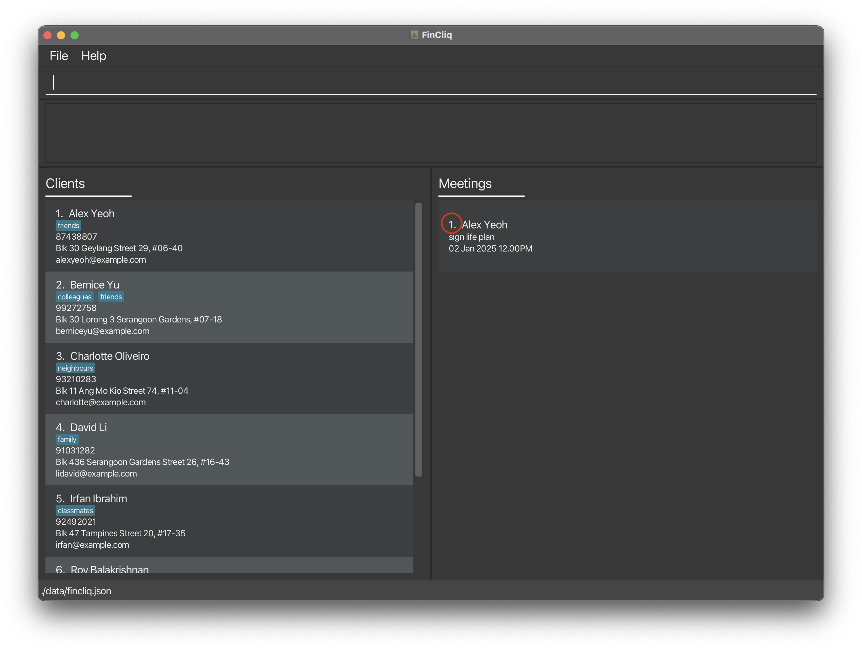Click the colleagues tag for Bernice Yu
The image size is (862, 651).
pyautogui.click(x=75, y=296)
